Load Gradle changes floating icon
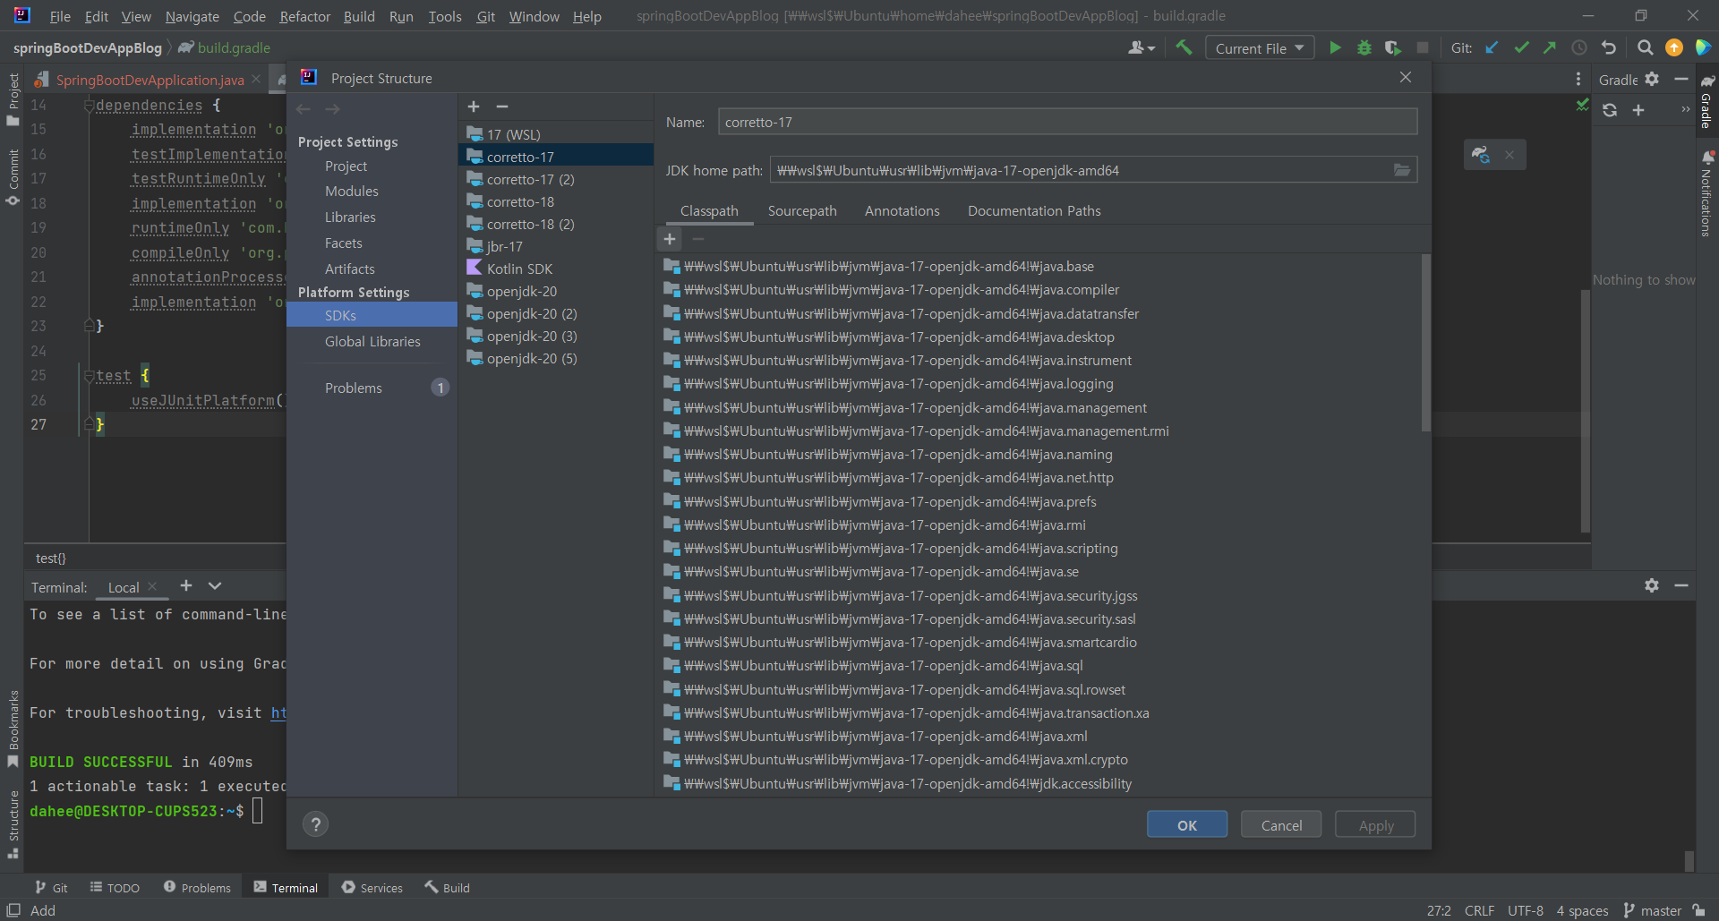The height and width of the screenshot is (921, 1719). pyautogui.click(x=1481, y=155)
